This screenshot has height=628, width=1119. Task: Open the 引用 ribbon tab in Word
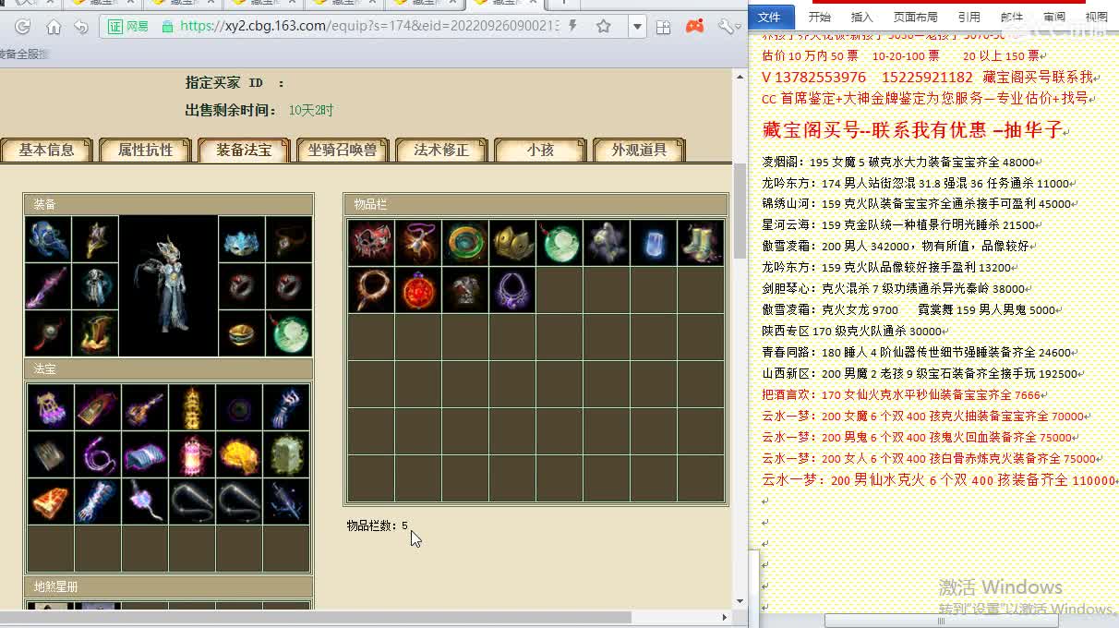[x=969, y=17]
